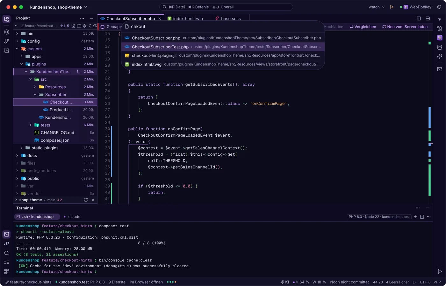
Task: Click Neu vom Server laden button
Action: 405,27
